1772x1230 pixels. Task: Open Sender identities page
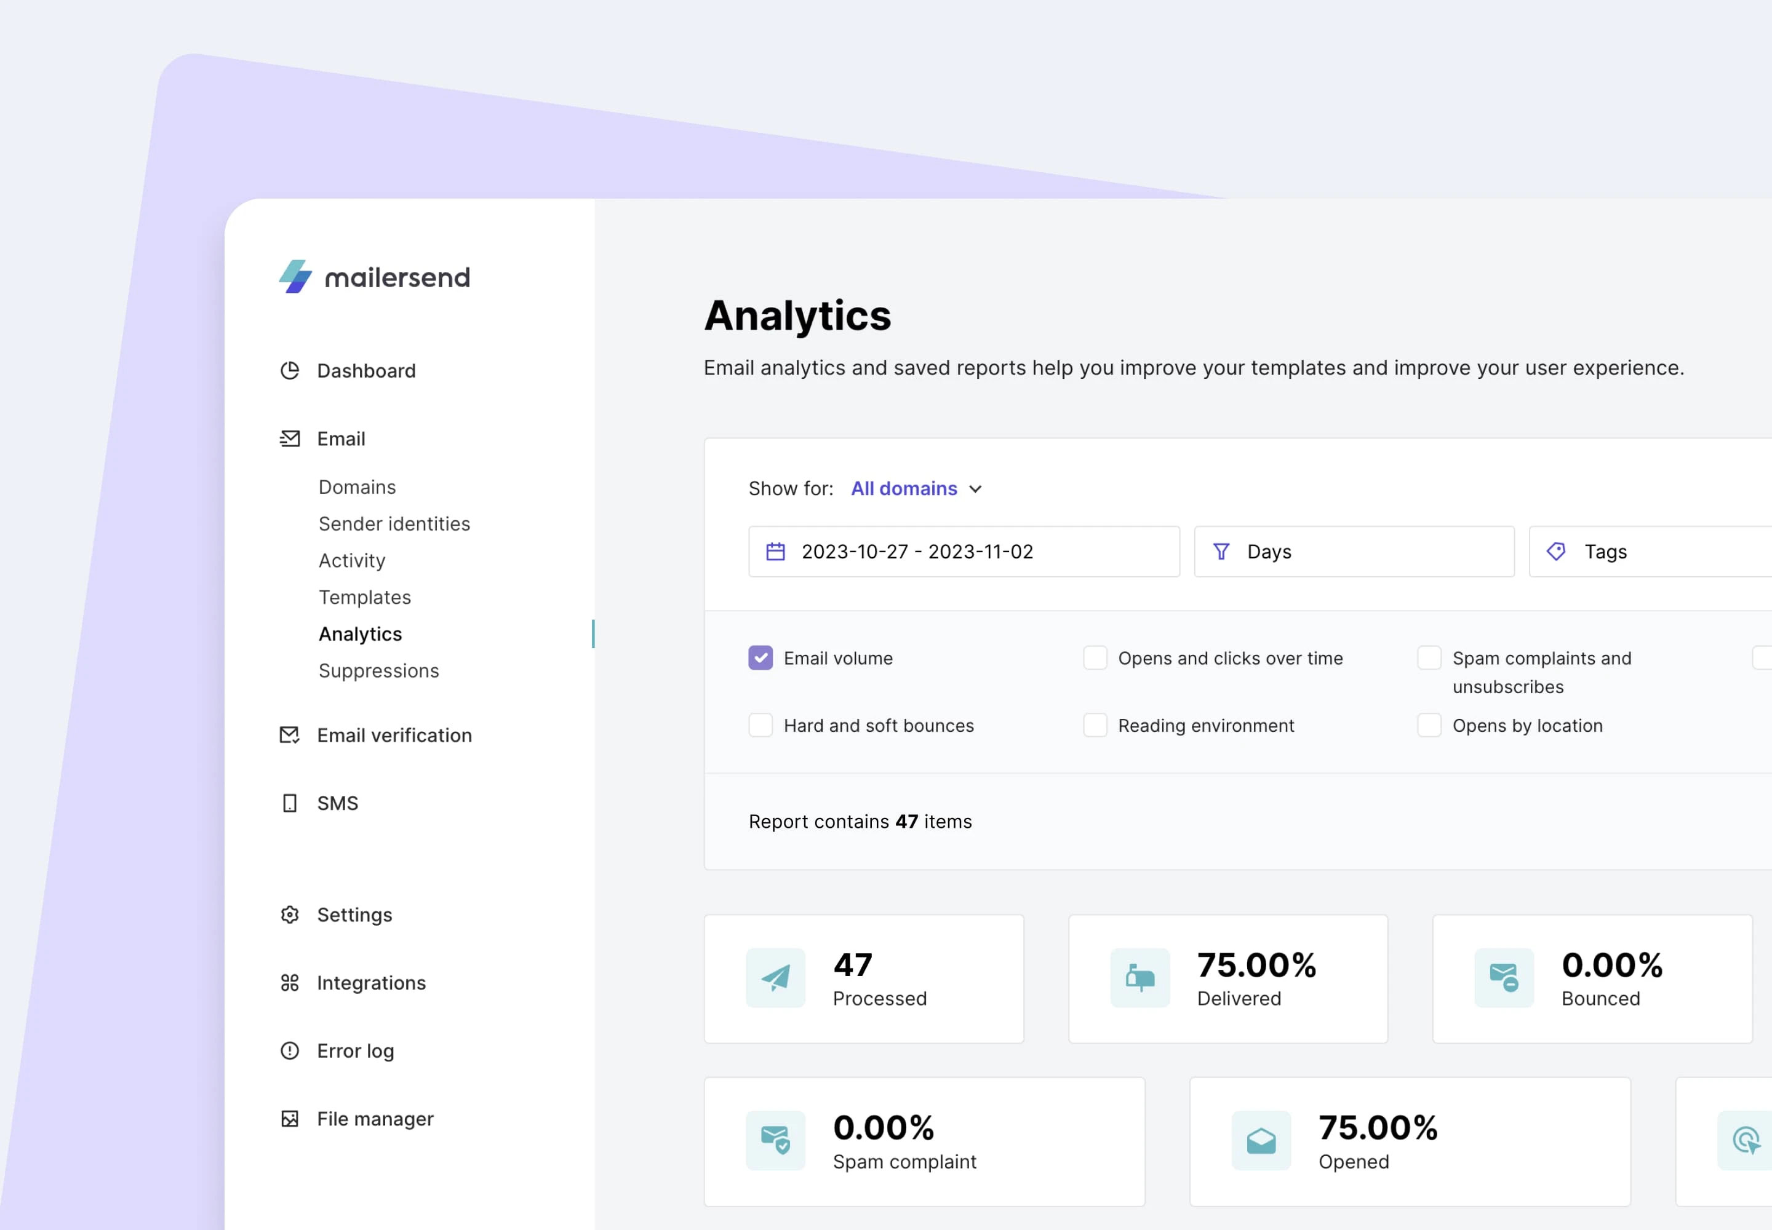[x=394, y=524]
